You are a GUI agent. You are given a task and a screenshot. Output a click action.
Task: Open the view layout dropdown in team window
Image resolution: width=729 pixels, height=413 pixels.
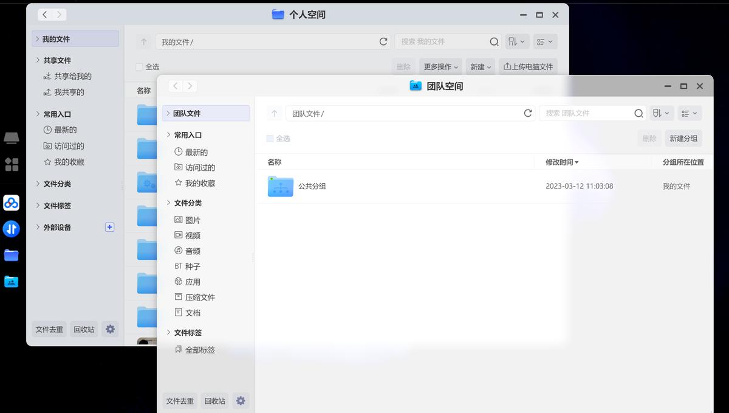[x=690, y=113]
